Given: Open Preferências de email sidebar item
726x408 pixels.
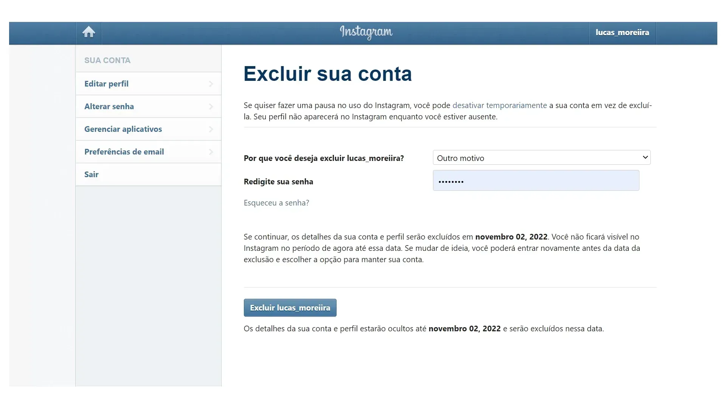Looking at the screenshot, I should (x=148, y=151).
